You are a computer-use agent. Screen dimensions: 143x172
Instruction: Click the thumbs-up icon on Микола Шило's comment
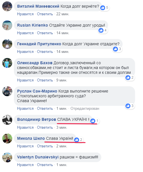tap(77, 140)
